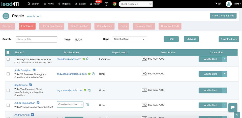
Task: Click HQ phone badge in Jag Sharma row
Action: (144, 90)
